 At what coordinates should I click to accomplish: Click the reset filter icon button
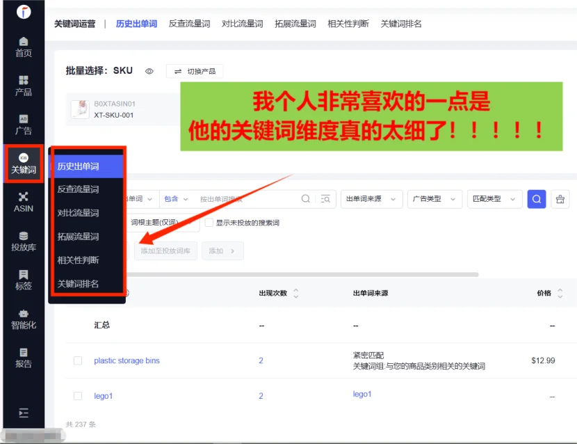pos(560,199)
